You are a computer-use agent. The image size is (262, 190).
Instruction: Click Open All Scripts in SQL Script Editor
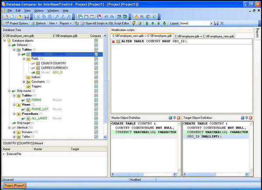(105, 23)
